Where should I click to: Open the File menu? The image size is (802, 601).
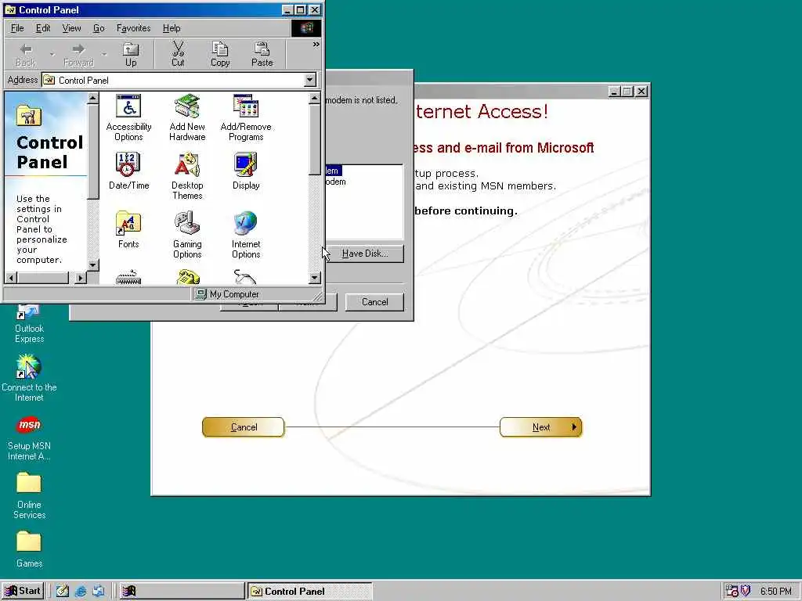point(17,28)
